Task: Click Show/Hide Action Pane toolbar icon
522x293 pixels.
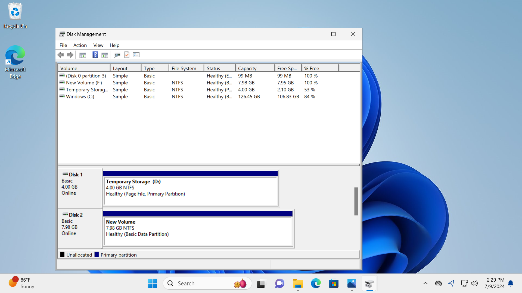Action: click(105, 55)
